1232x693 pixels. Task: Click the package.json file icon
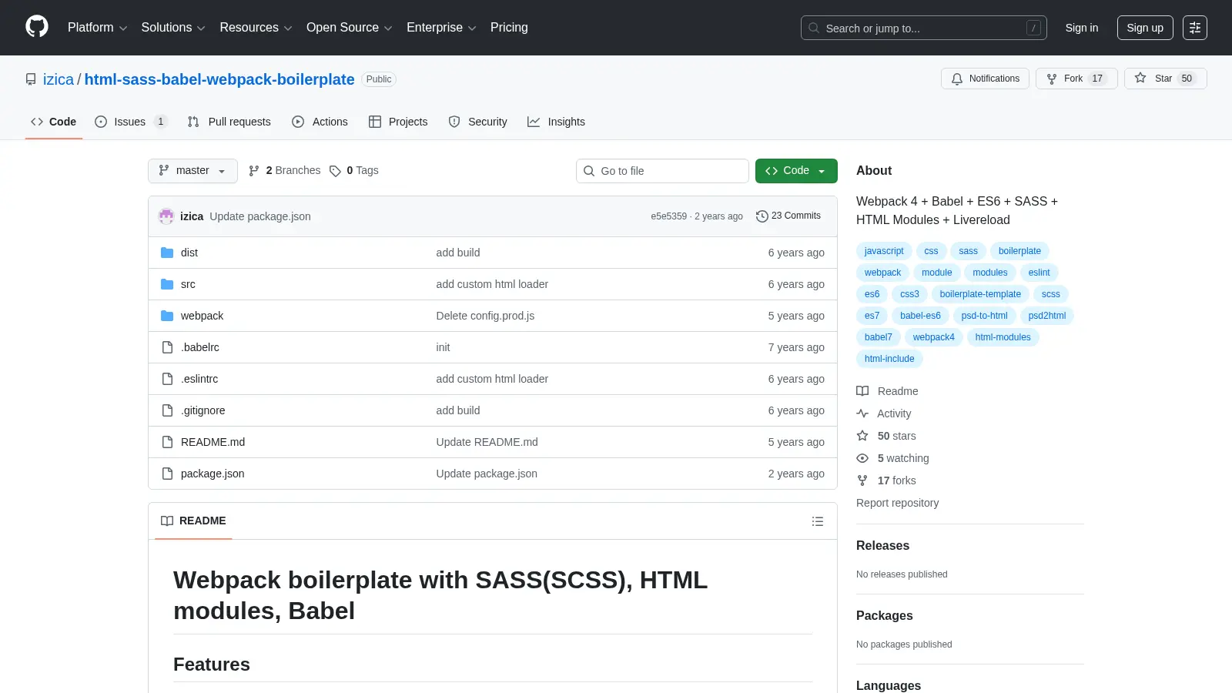point(167,474)
